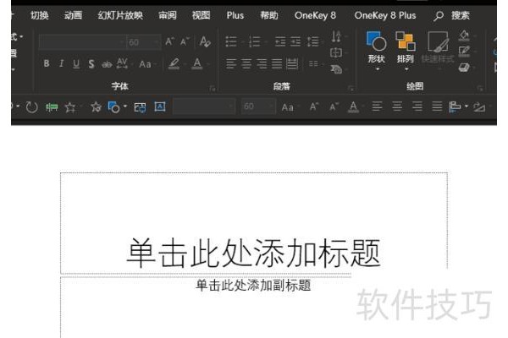Decrease font size in the 字体 group
This screenshot has height=338, width=508.
click(185, 41)
